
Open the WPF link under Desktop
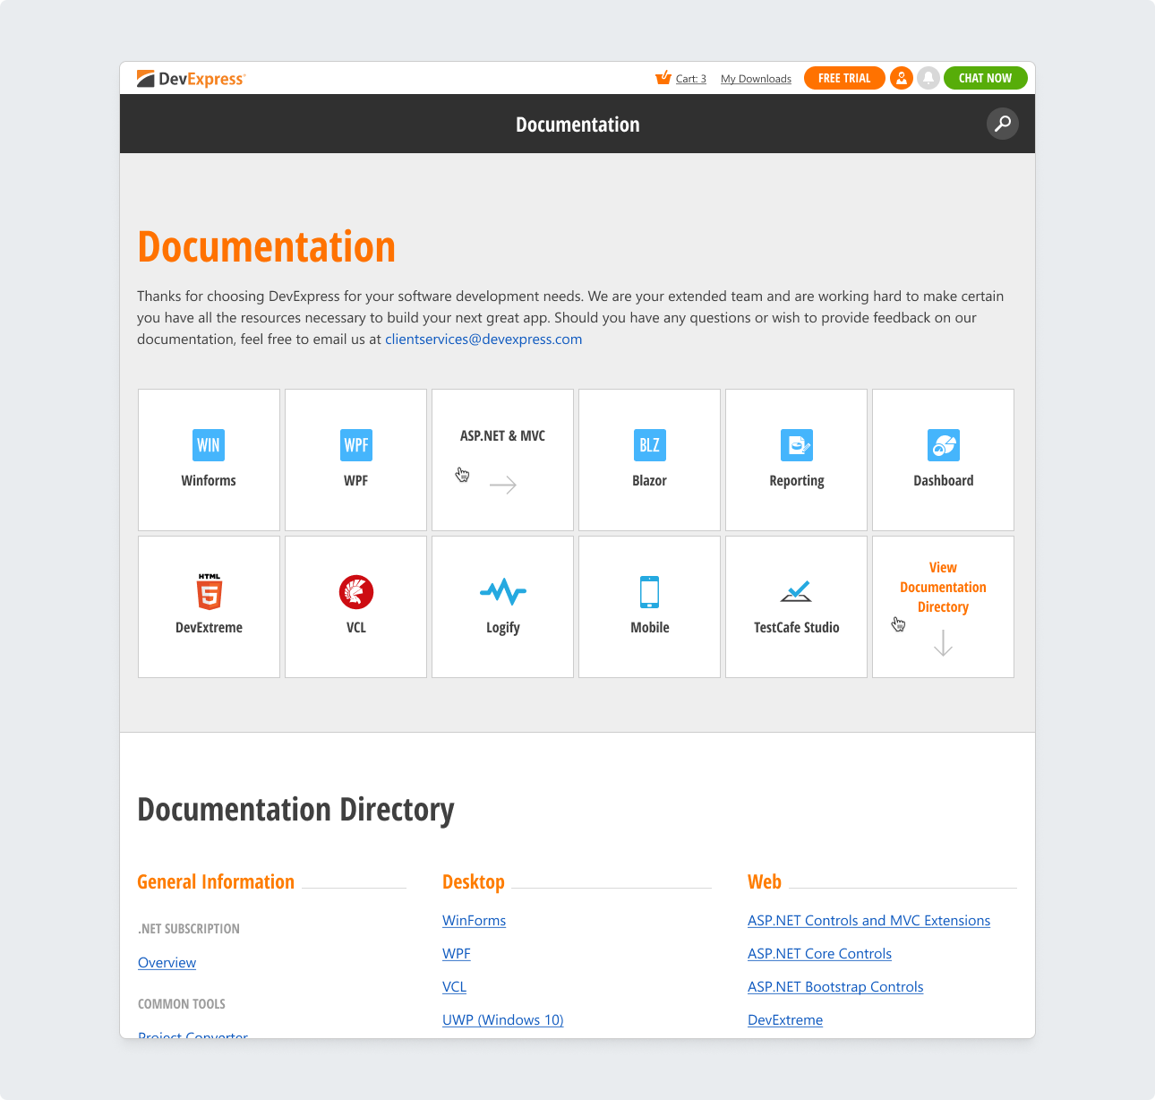457,954
